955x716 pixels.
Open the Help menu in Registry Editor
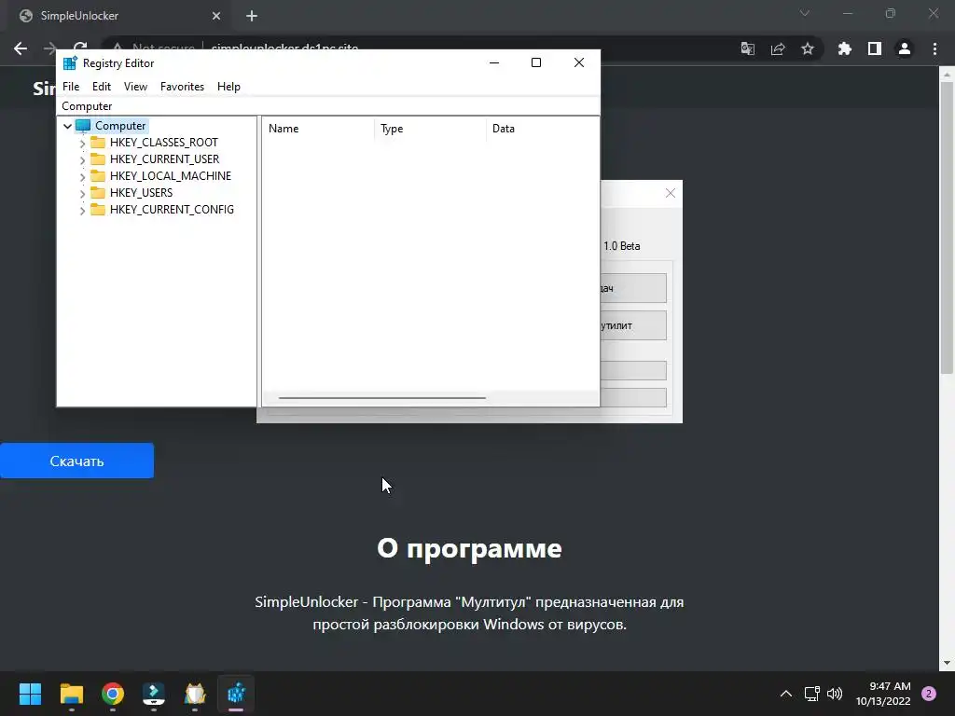tap(228, 87)
